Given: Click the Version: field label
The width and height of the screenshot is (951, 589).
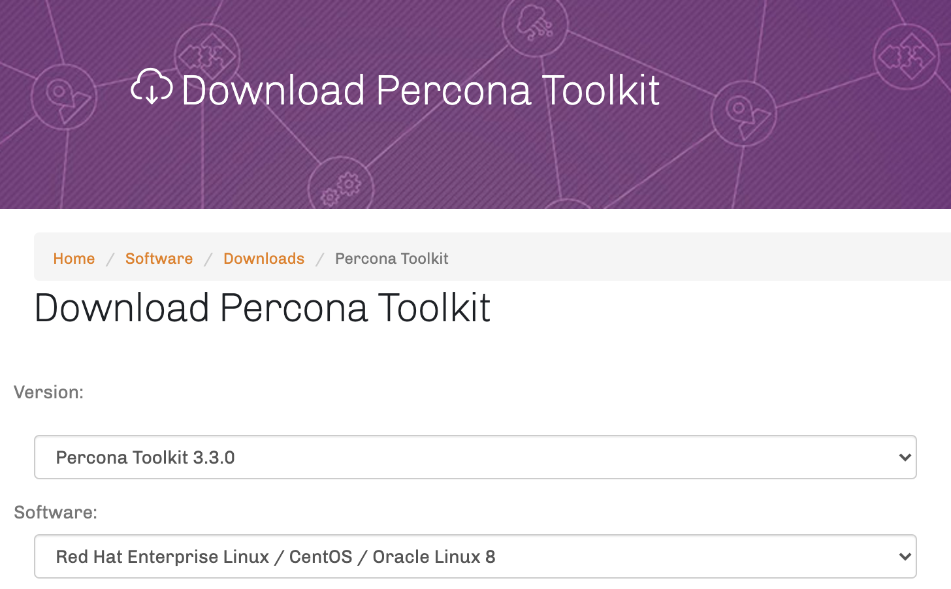Looking at the screenshot, I should [49, 392].
